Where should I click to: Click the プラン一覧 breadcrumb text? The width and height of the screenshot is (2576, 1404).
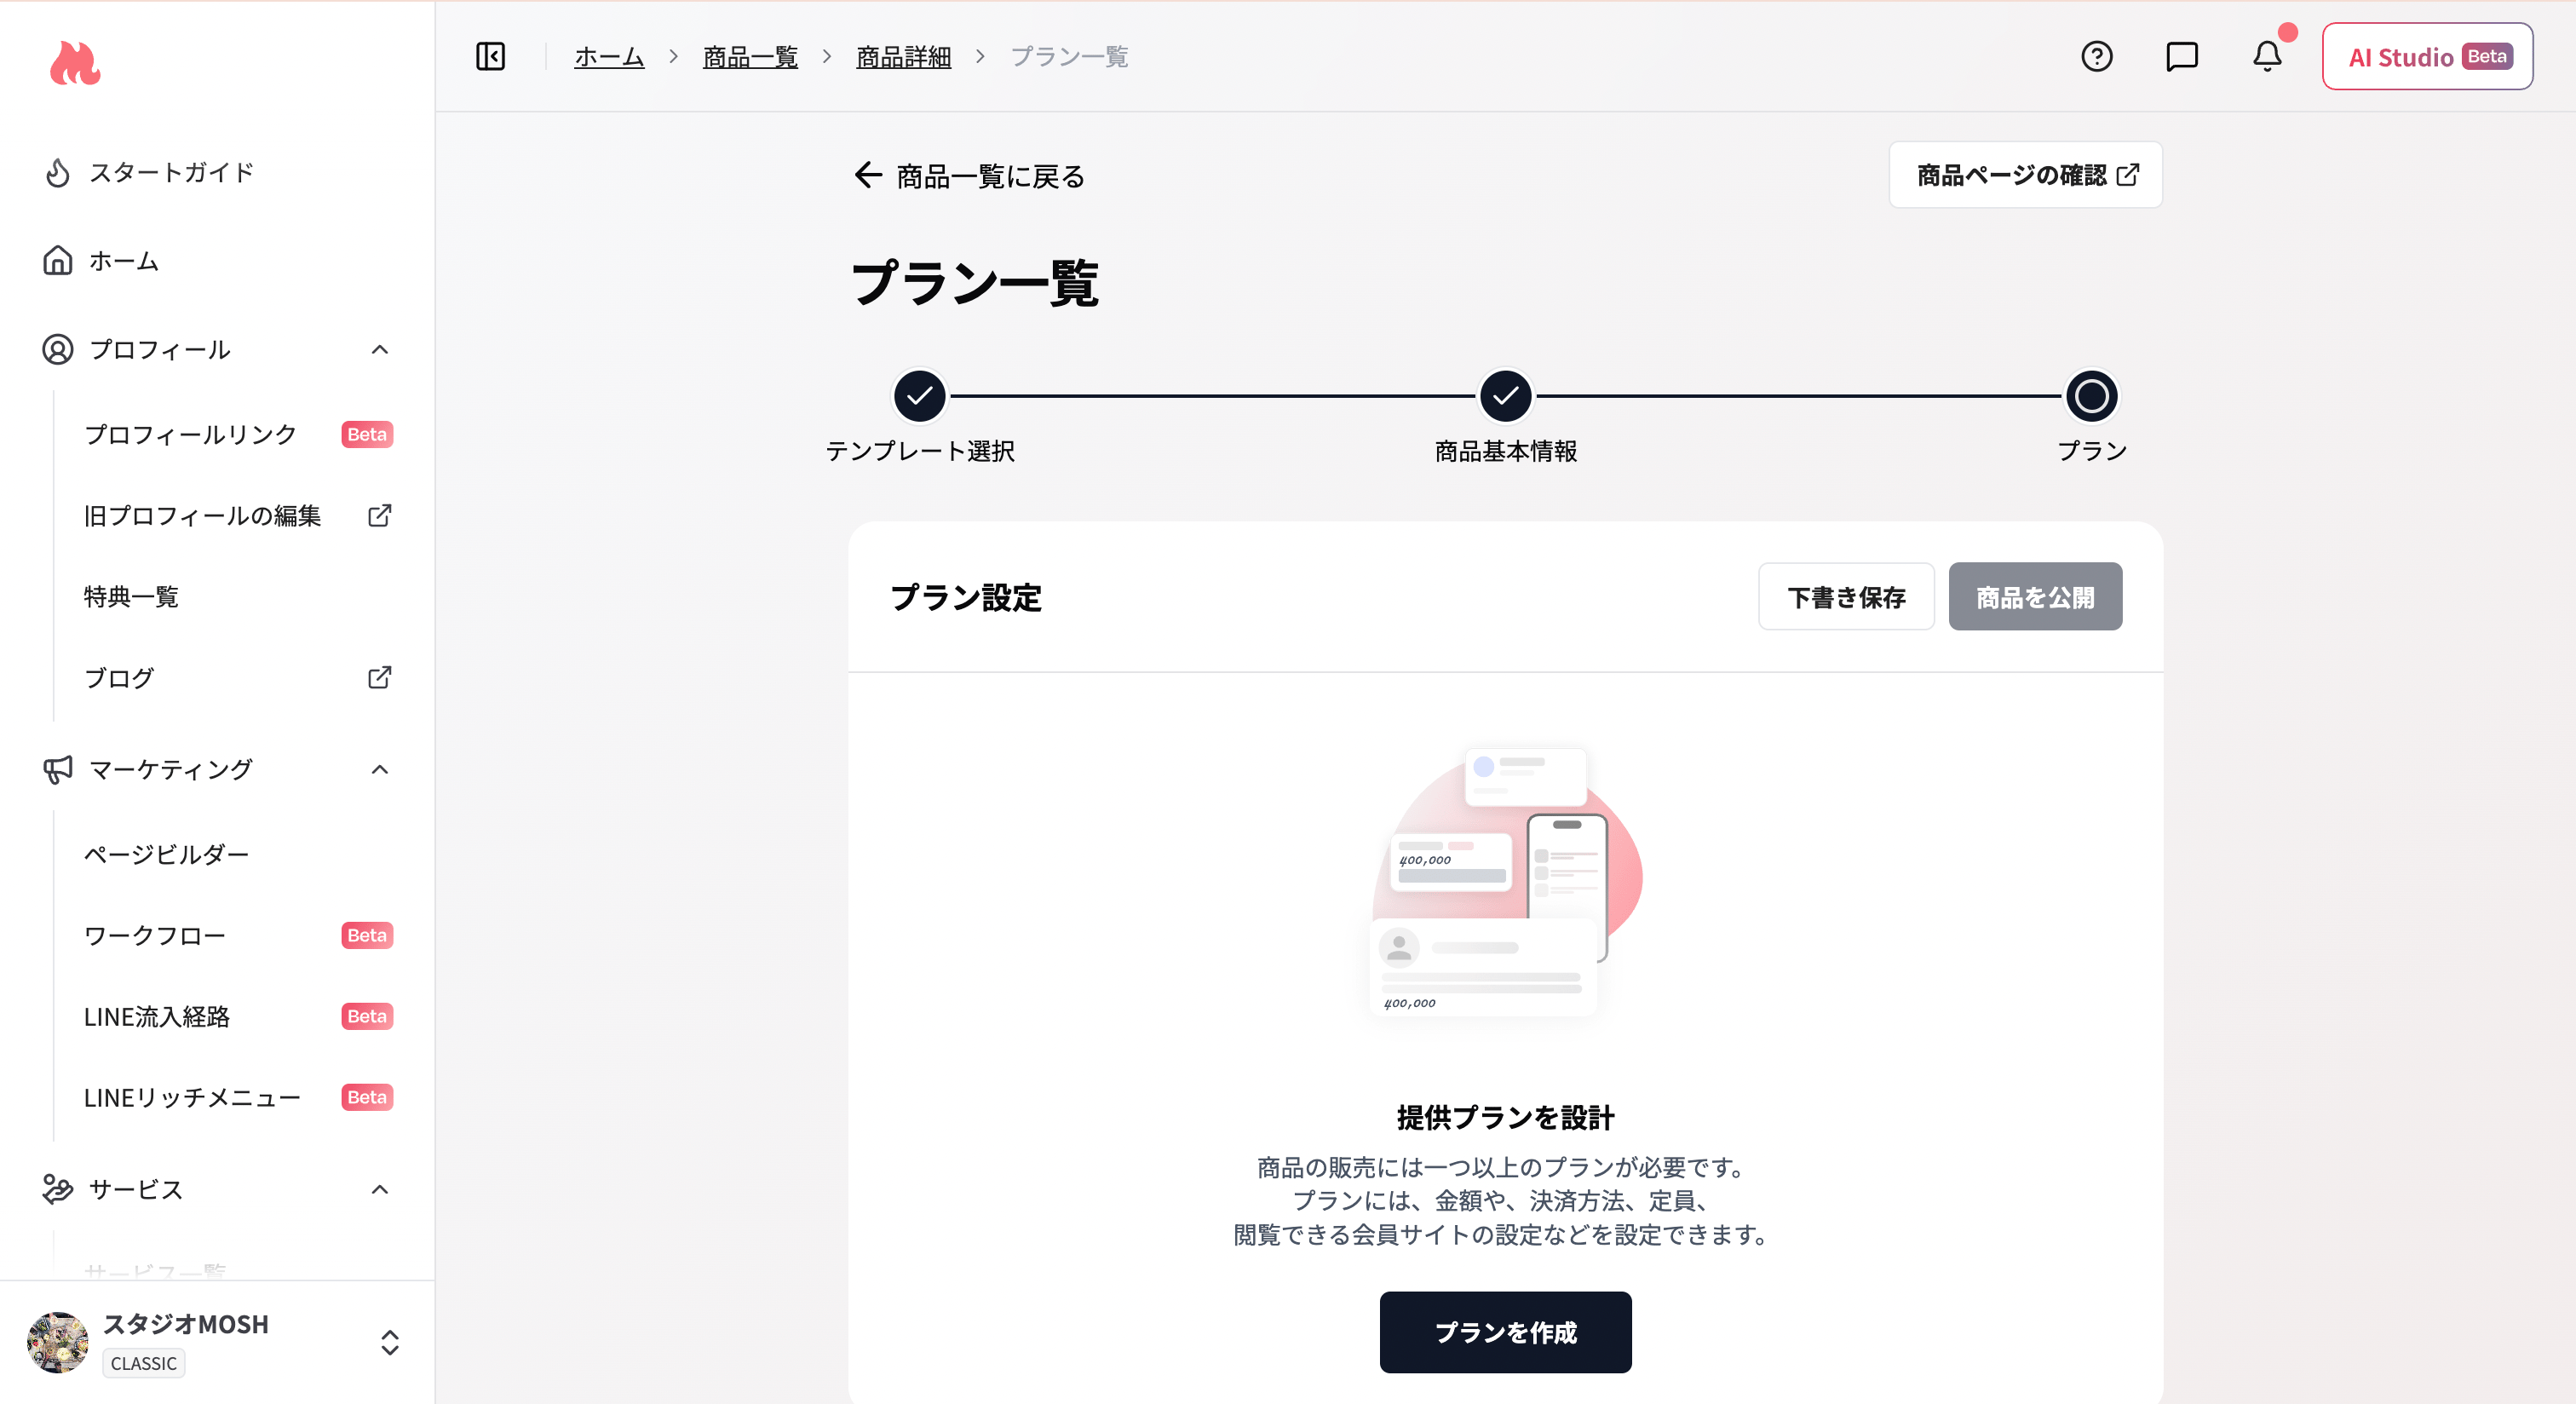tap(1069, 57)
